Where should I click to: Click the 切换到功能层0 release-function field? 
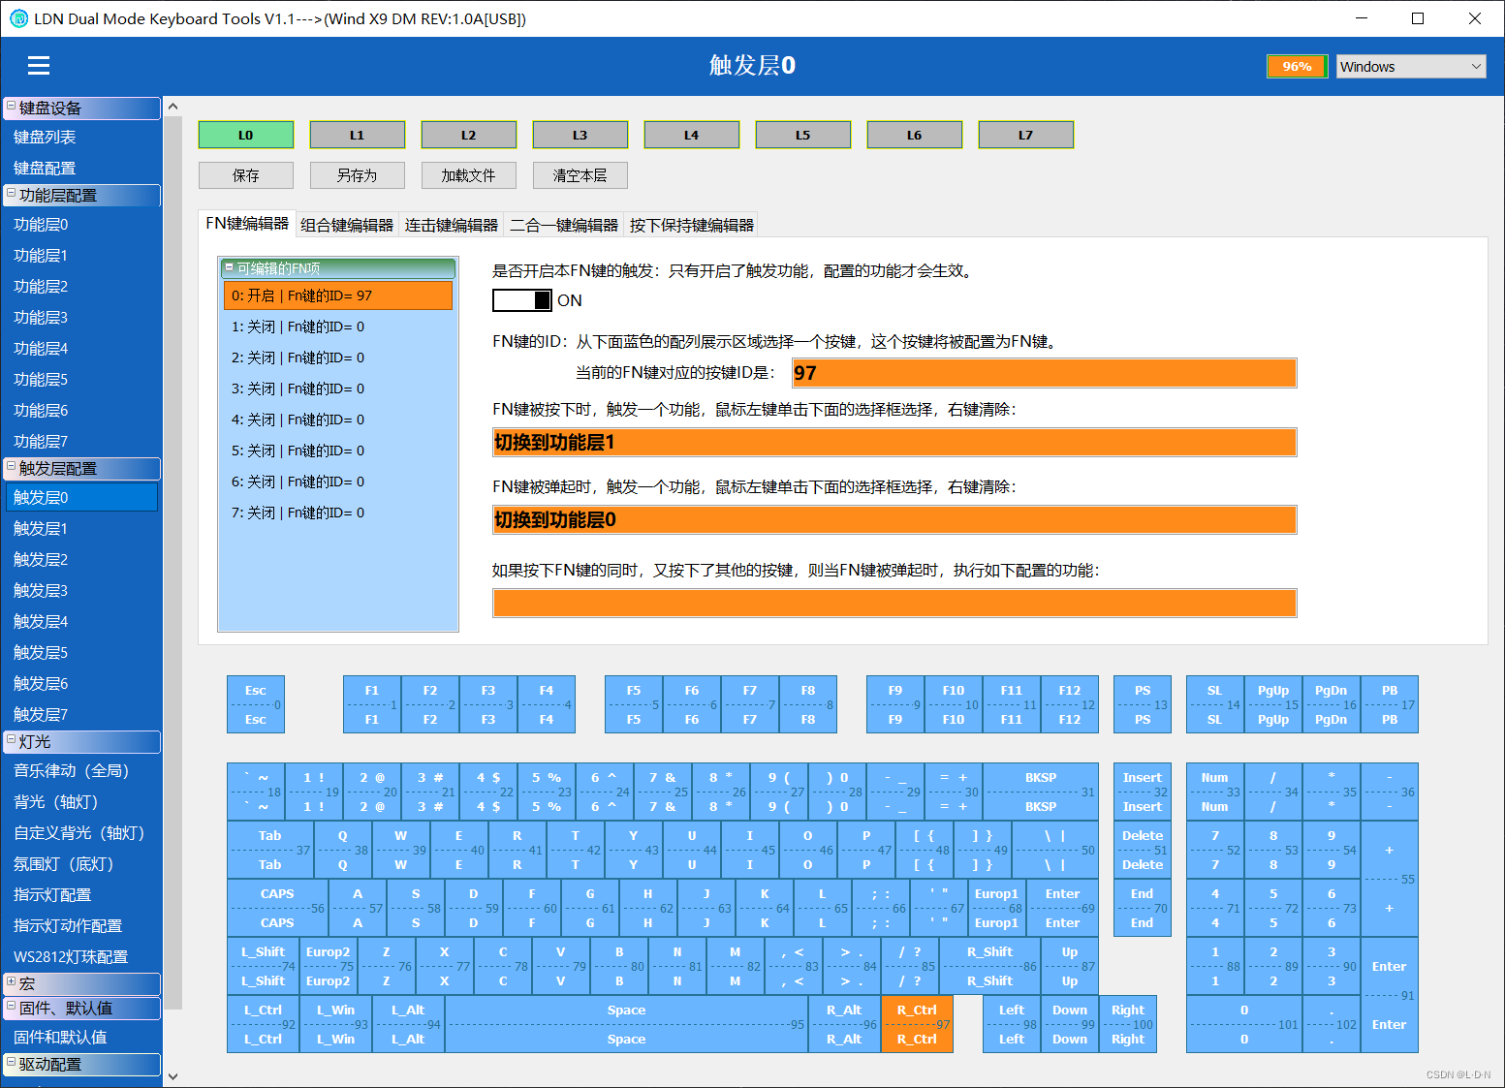click(894, 520)
